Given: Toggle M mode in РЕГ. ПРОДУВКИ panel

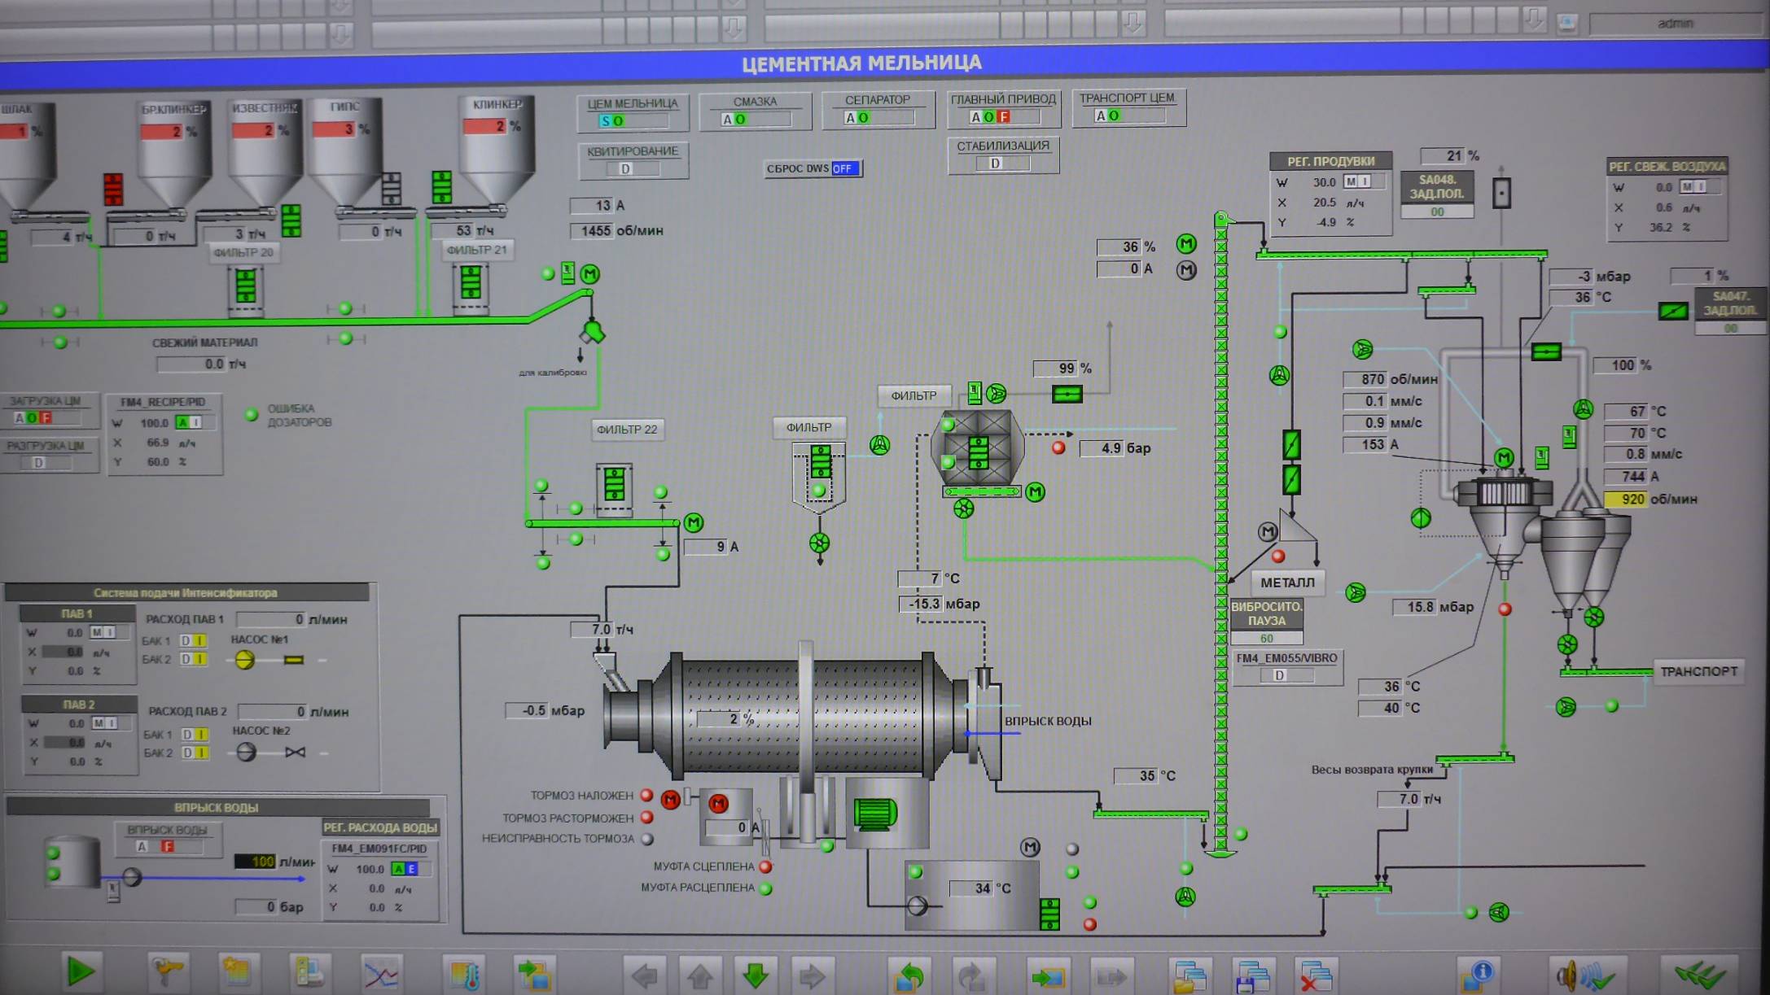Looking at the screenshot, I should 1352,181.
